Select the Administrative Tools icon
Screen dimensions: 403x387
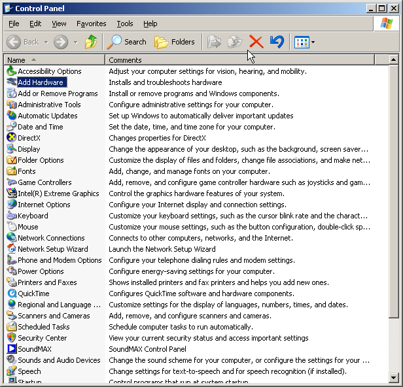[x=11, y=104]
